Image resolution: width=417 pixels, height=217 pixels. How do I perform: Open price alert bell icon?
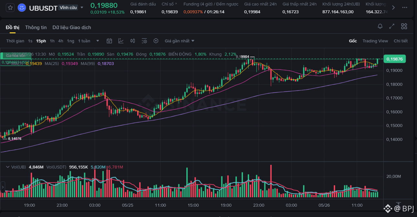tap(380, 26)
